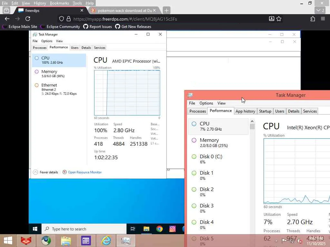Open Task Manager icon on local taskbar
This screenshot has height=247, width=330.
(x=126, y=241)
